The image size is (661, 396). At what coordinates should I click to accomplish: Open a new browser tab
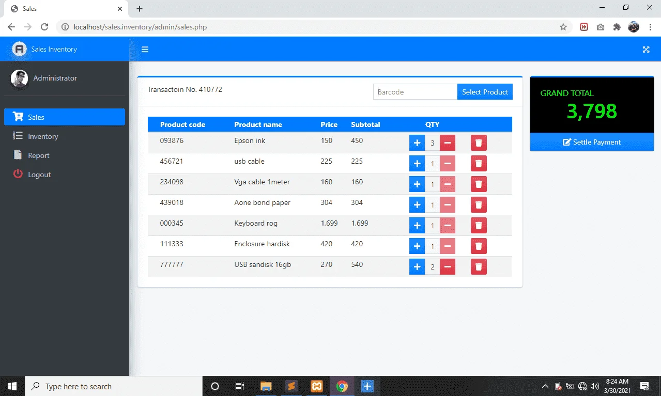[140, 9]
